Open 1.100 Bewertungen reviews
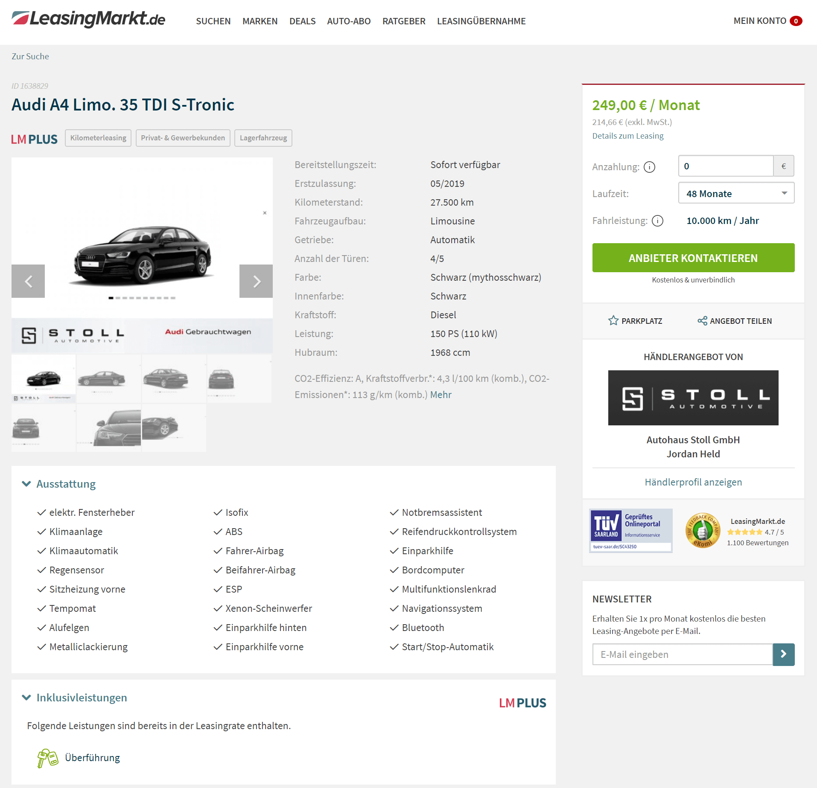Screen dimensions: 817x788 click(x=758, y=543)
